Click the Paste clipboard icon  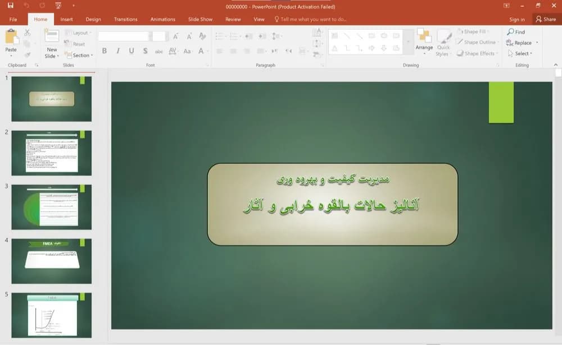click(x=11, y=37)
